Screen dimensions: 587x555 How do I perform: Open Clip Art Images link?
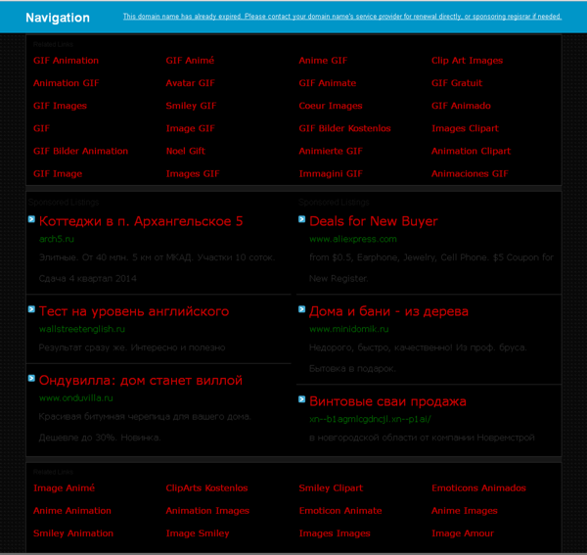467,61
